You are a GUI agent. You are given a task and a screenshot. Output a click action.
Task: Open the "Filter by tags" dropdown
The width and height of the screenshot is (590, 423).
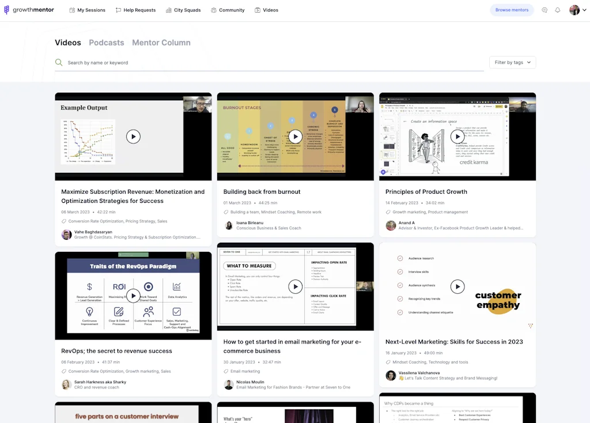[512, 62]
